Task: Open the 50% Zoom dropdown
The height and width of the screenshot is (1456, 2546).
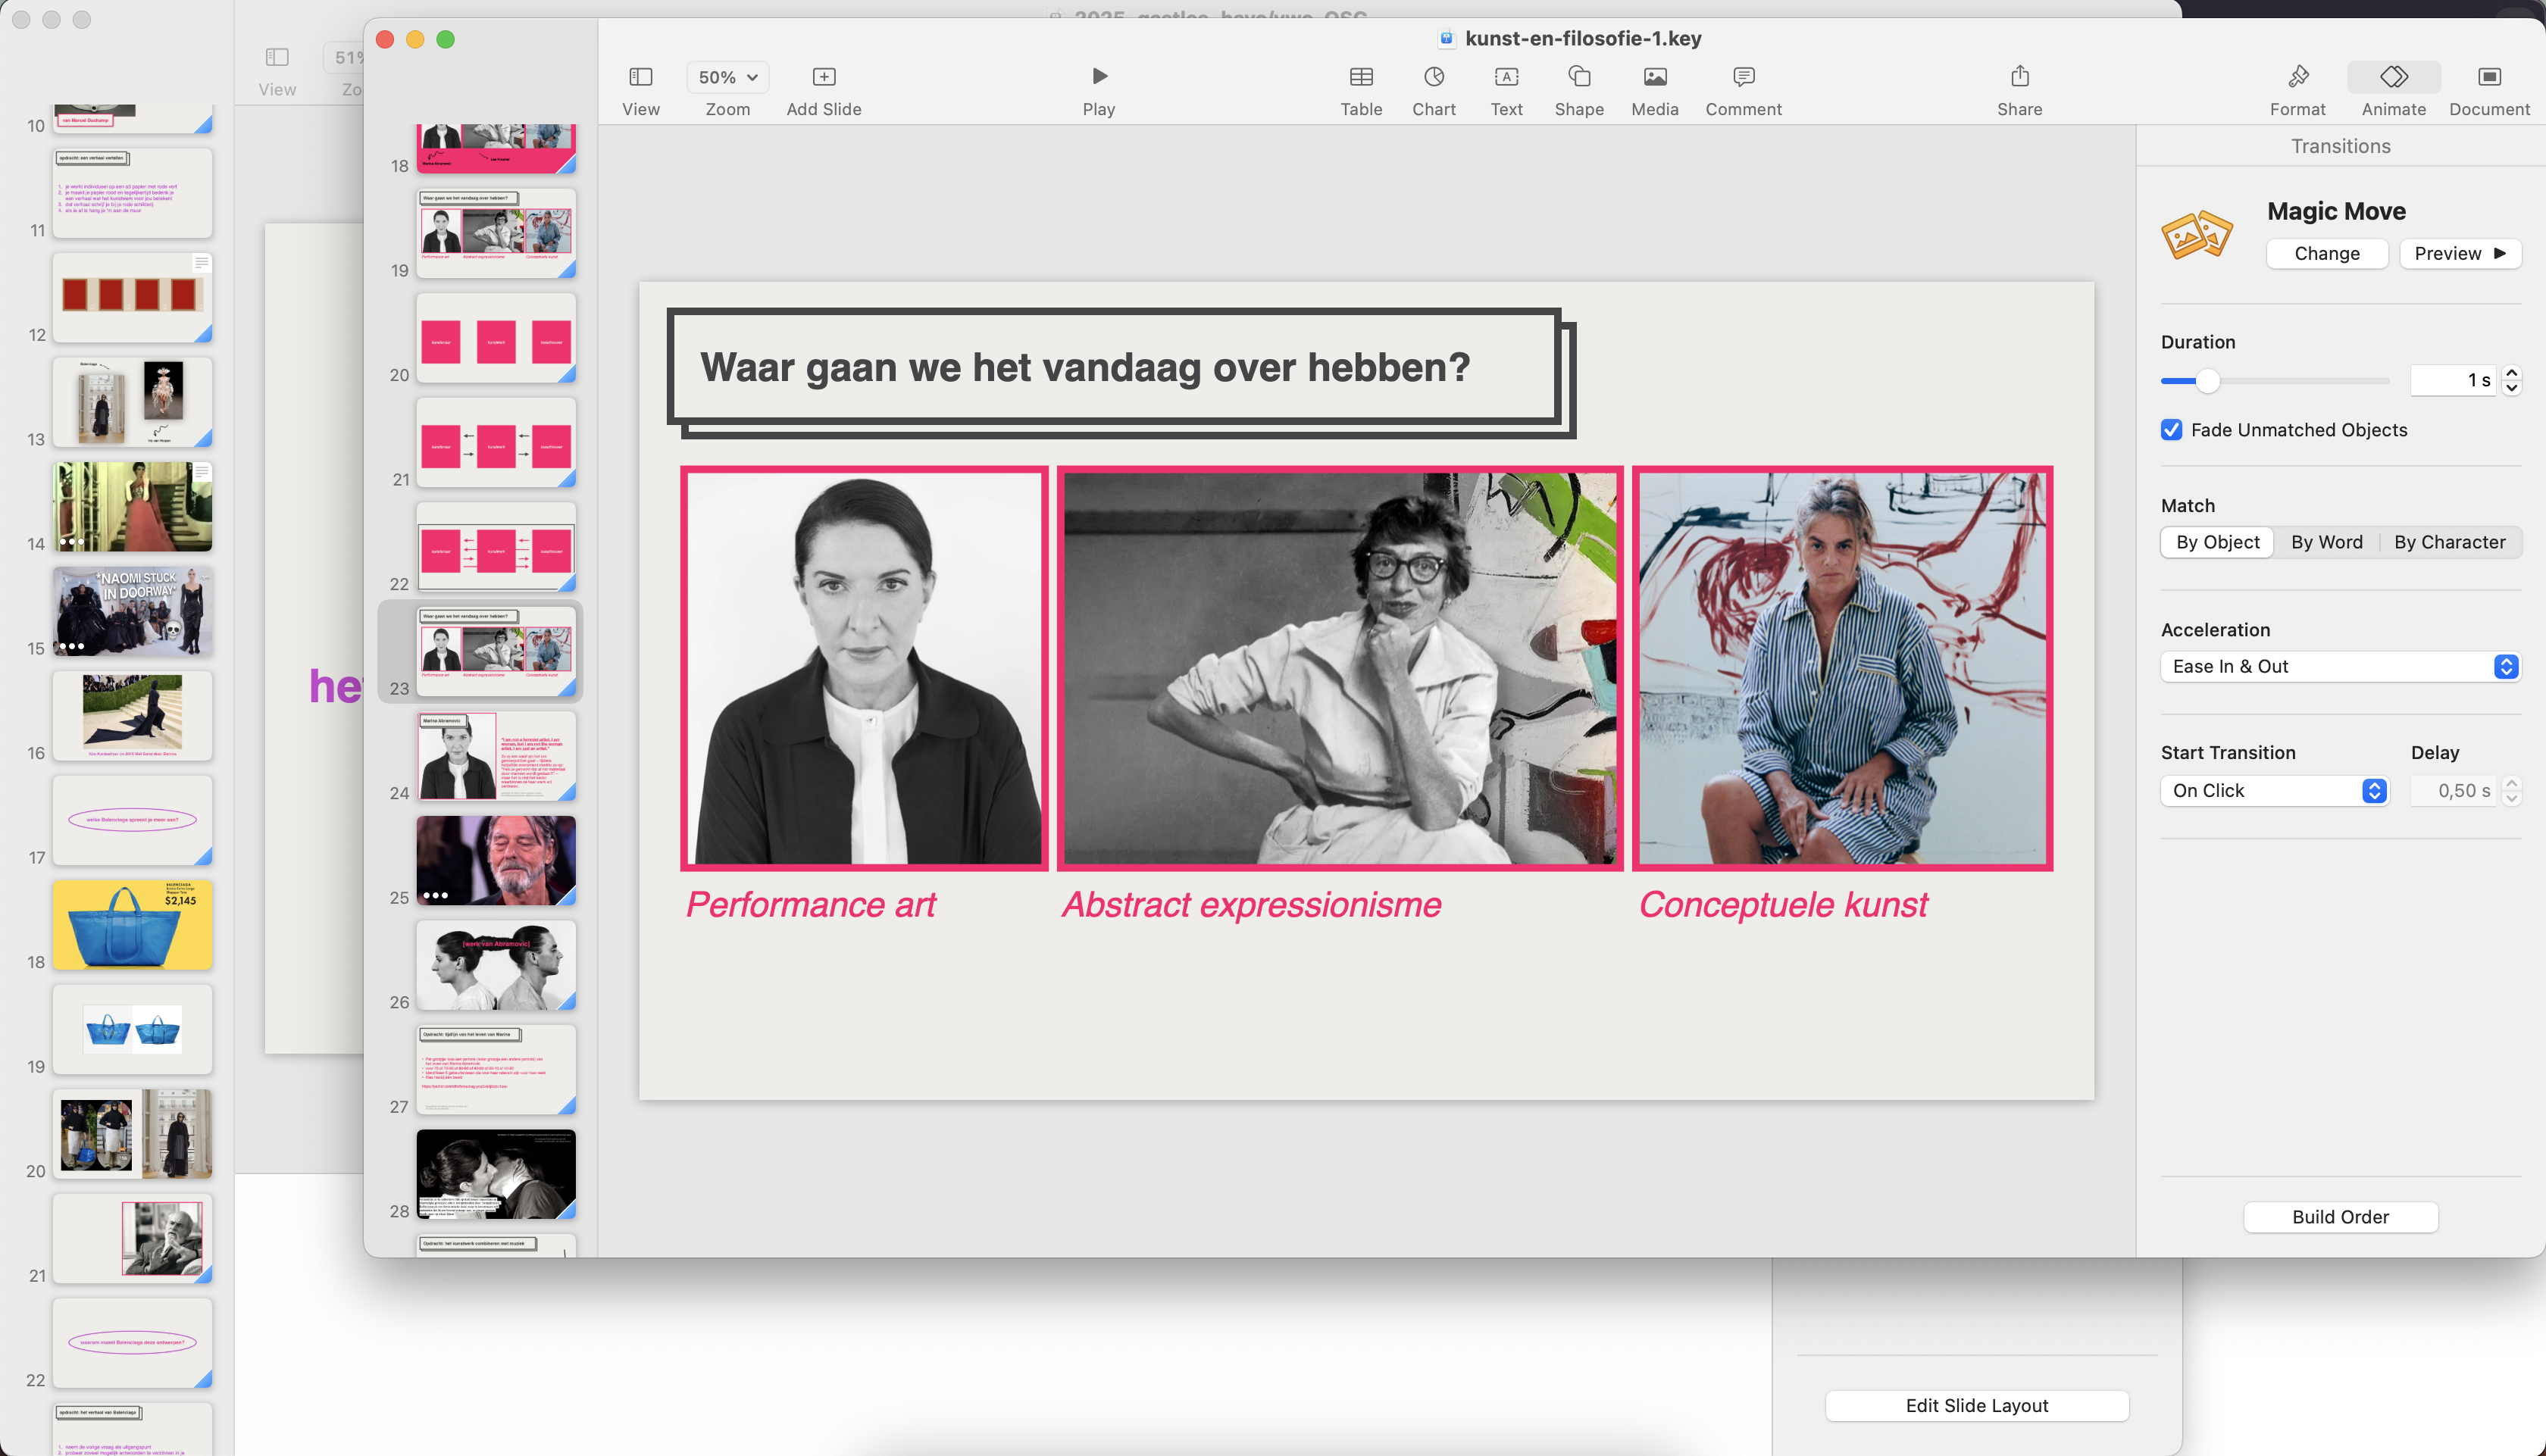Action: coord(727,77)
